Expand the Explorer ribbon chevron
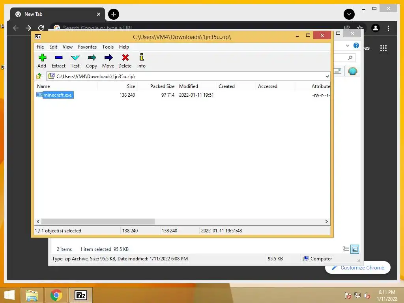This screenshot has height=303, width=404. tap(348, 46)
